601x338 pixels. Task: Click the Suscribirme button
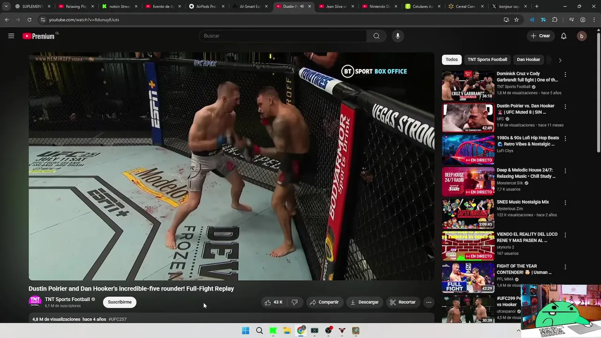120,302
